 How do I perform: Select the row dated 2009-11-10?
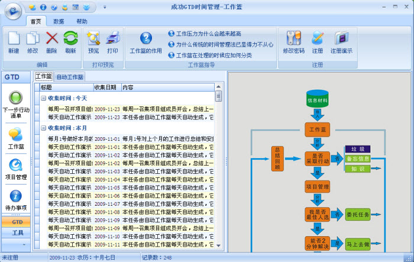tap(131, 237)
